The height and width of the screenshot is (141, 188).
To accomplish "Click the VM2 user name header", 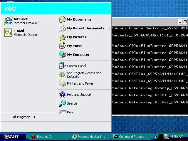I will 10,9.
